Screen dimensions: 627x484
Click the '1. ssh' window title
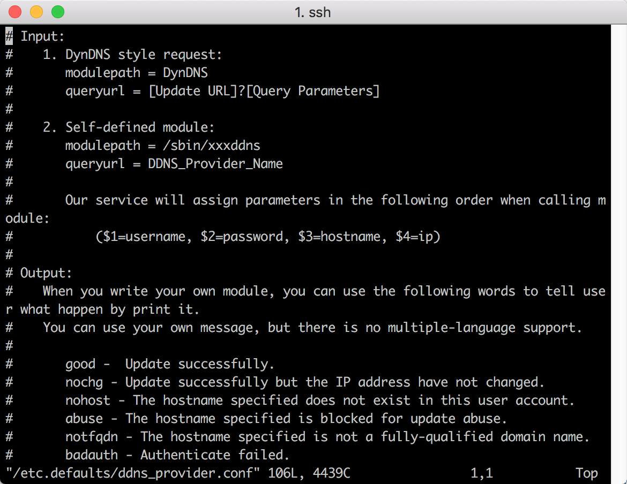[313, 12]
